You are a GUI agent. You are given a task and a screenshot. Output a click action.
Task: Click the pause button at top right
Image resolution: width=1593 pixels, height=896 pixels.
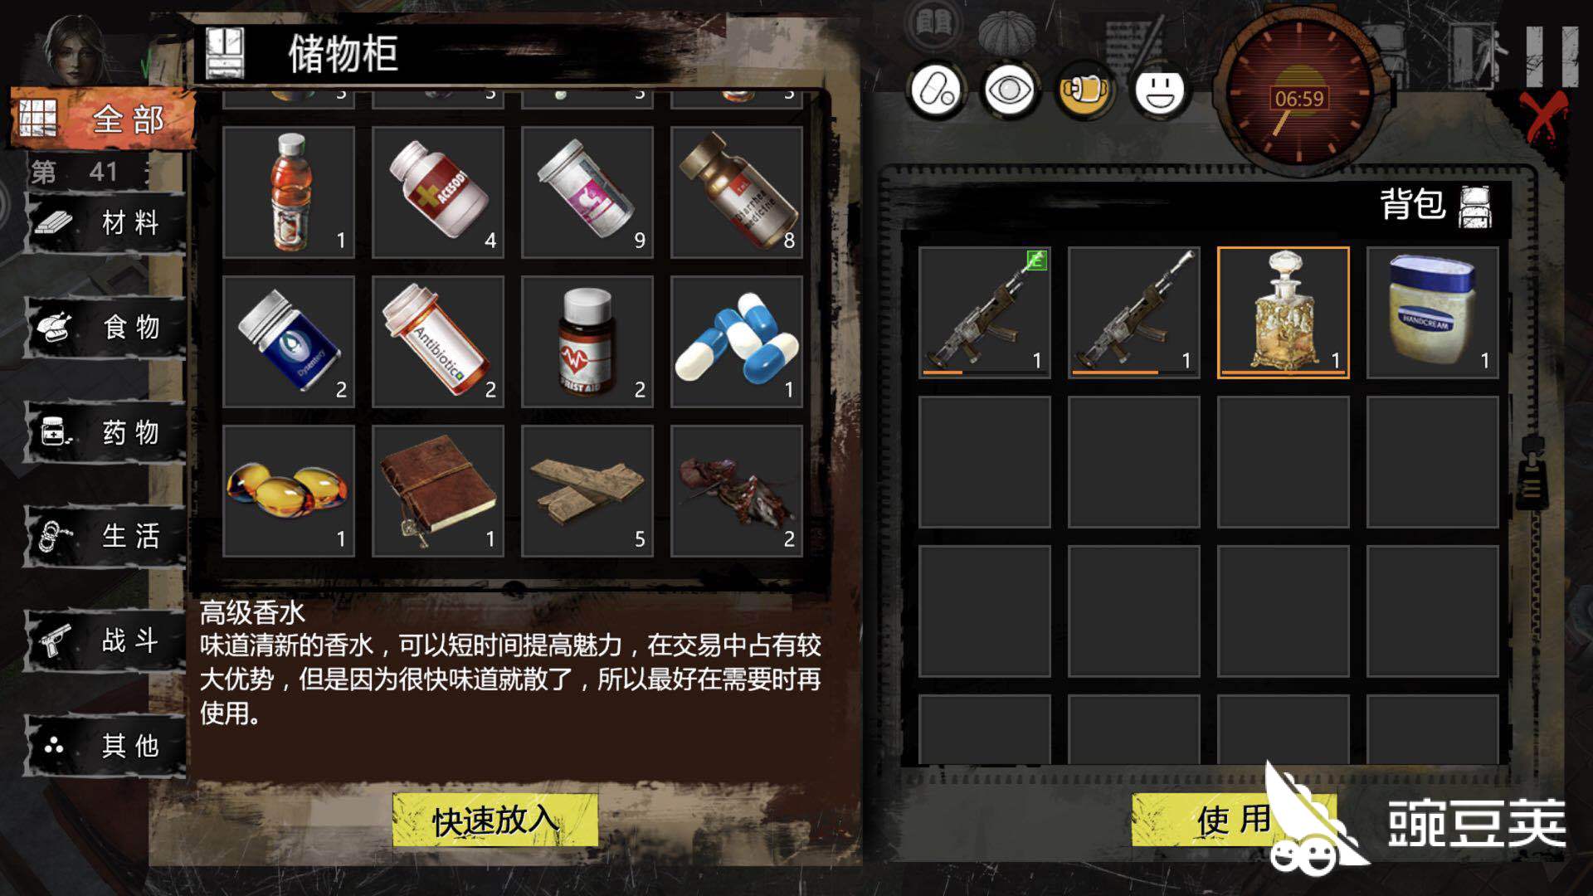1551,56
